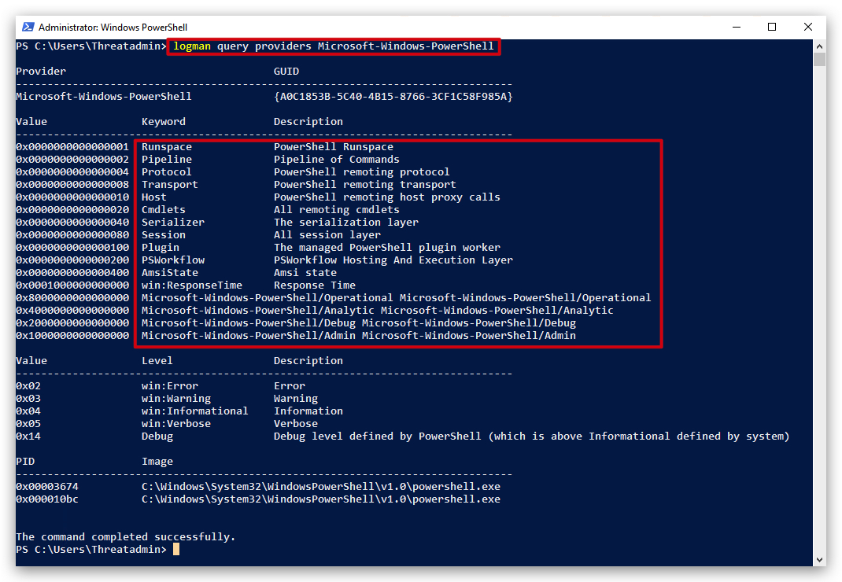842x582 pixels.
Task: Click the 'win:Informational' level
Action: [x=195, y=411]
